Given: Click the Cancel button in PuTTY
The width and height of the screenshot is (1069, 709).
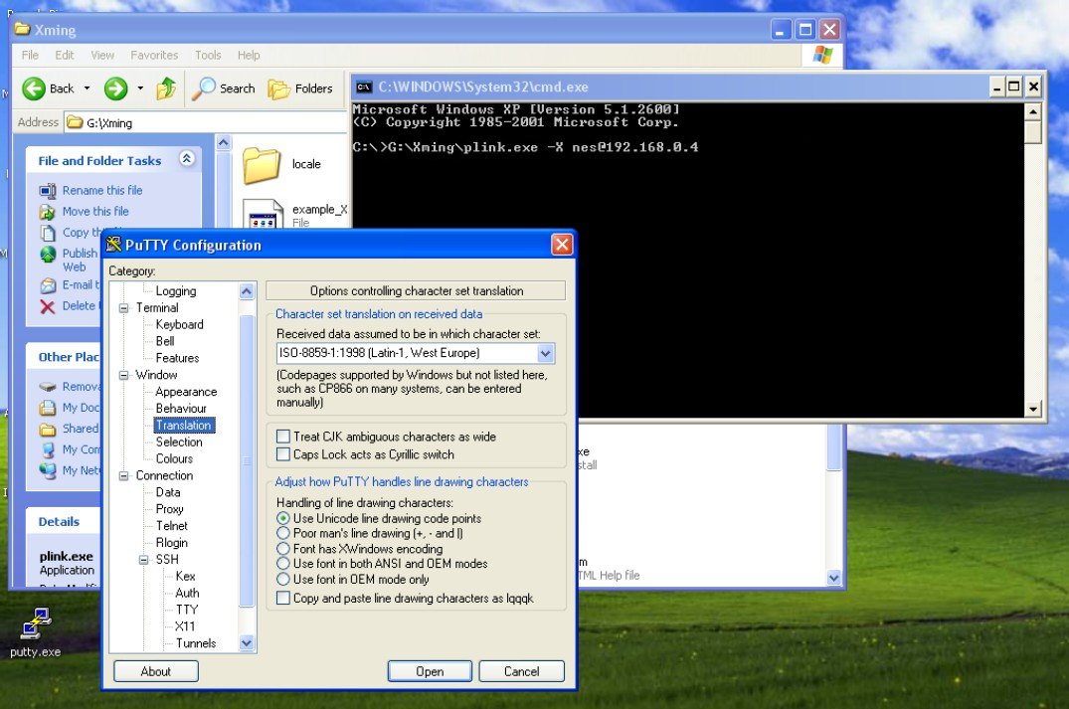Looking at the screenshot, I should tap(521, 671).
